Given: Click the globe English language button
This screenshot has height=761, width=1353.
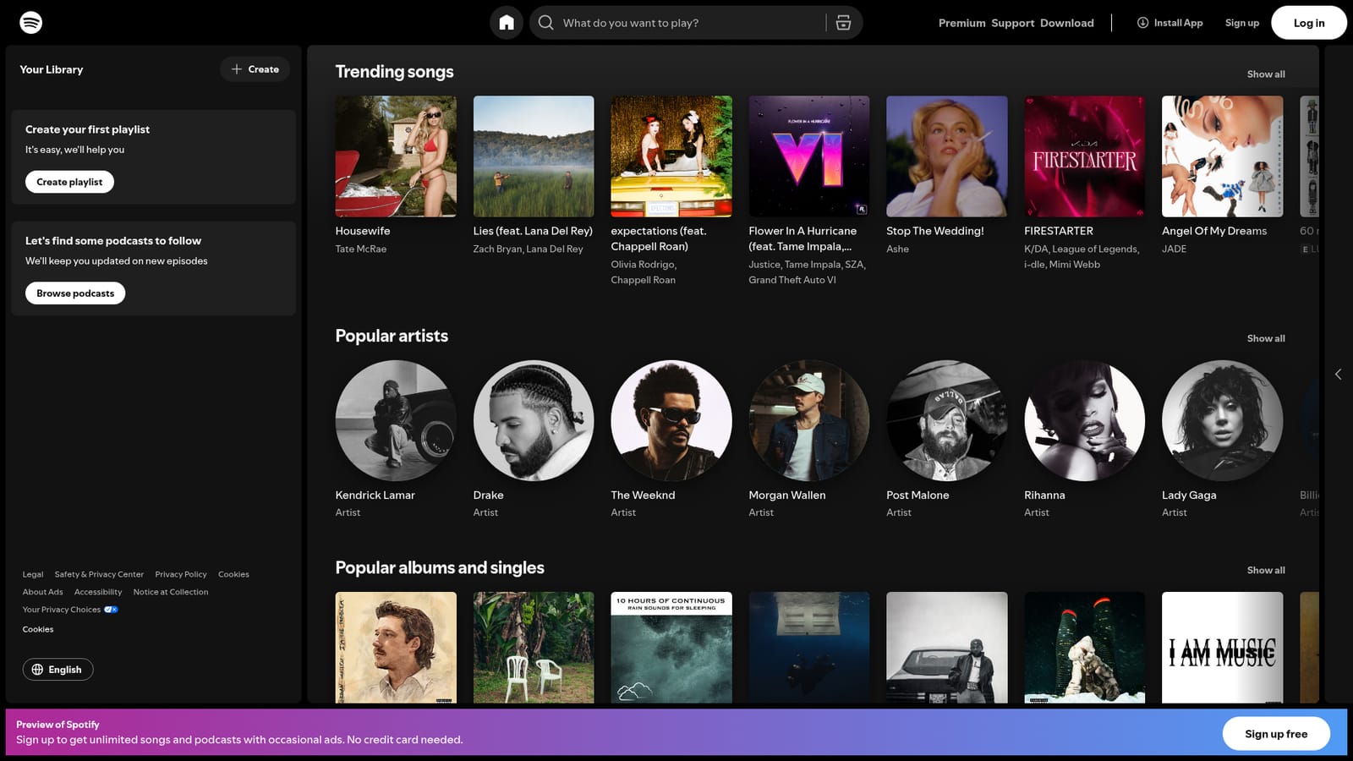Looking at the screenshot, I should coord(58,670).
